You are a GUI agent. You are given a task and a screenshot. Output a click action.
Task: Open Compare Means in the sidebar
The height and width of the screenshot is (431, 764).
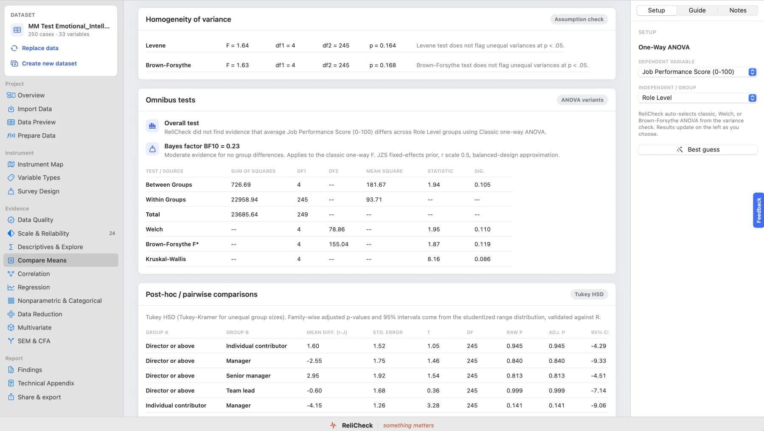click(61, 260)
